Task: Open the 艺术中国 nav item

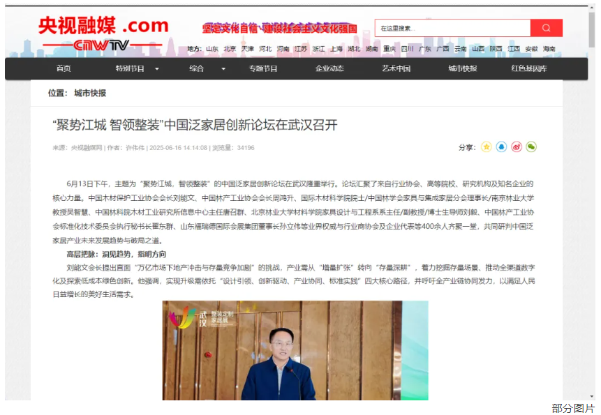Action: [x=396, y=68]
